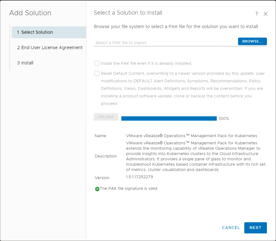
Task: Toggle the Reset Default Content checkbox
Action: tap(97, 73)
